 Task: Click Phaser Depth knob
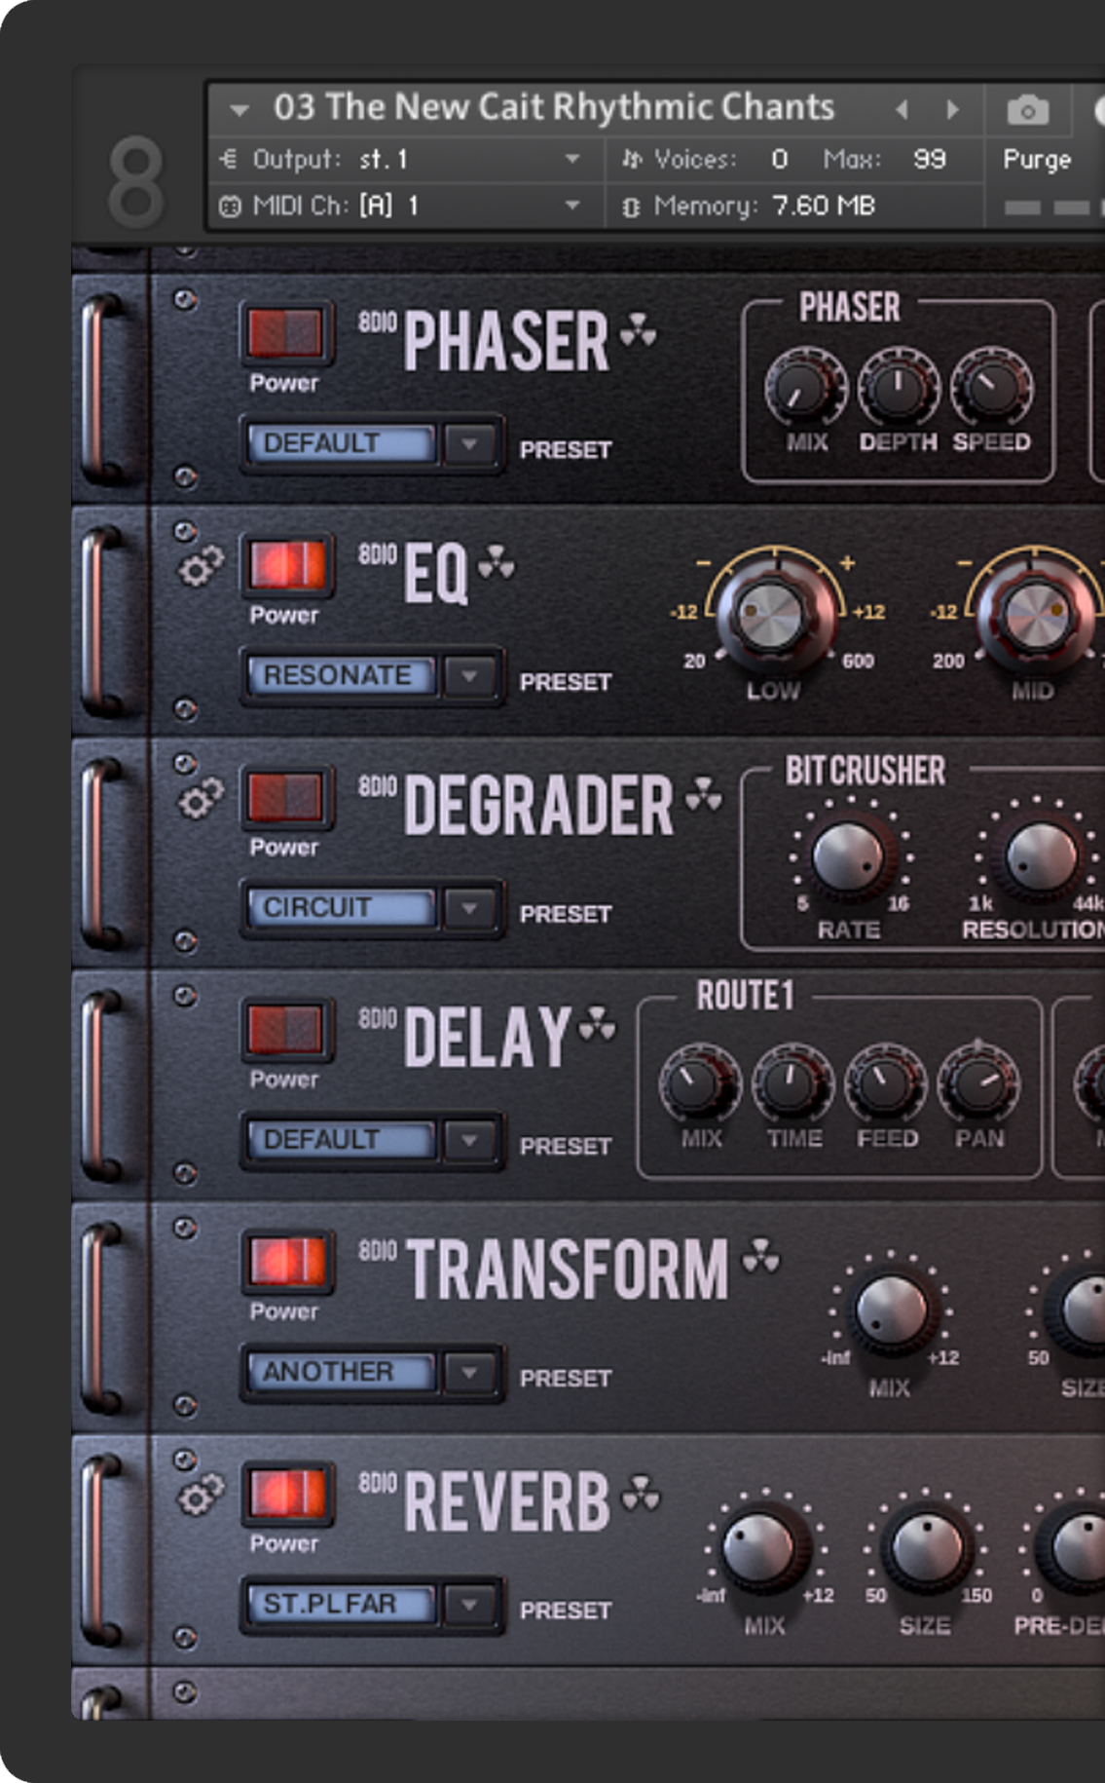point(898,389)
